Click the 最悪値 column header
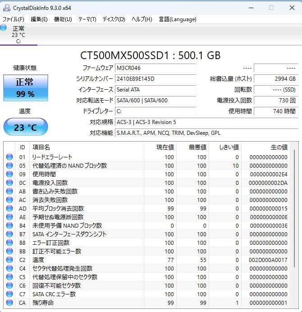302x312 pixels. pyautogui.click(x=192, y=147)
